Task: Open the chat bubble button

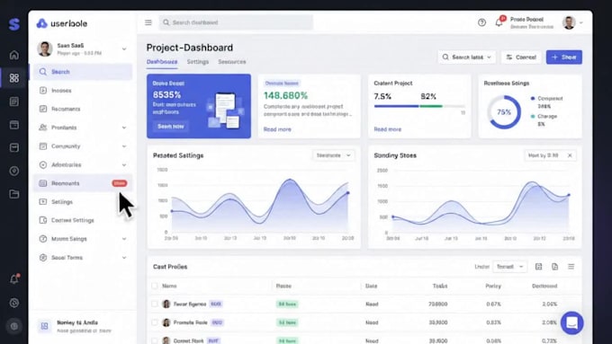Action: [571, 322]
